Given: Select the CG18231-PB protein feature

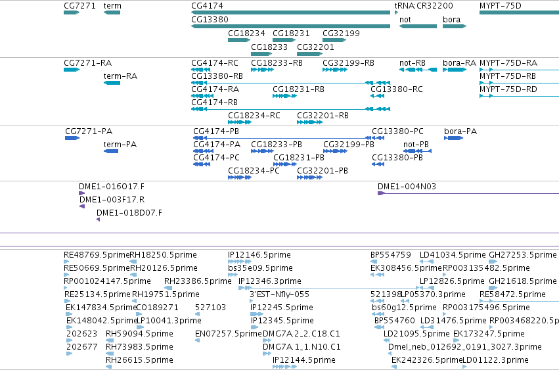Looking at the screenshot, I should (285, 164).
